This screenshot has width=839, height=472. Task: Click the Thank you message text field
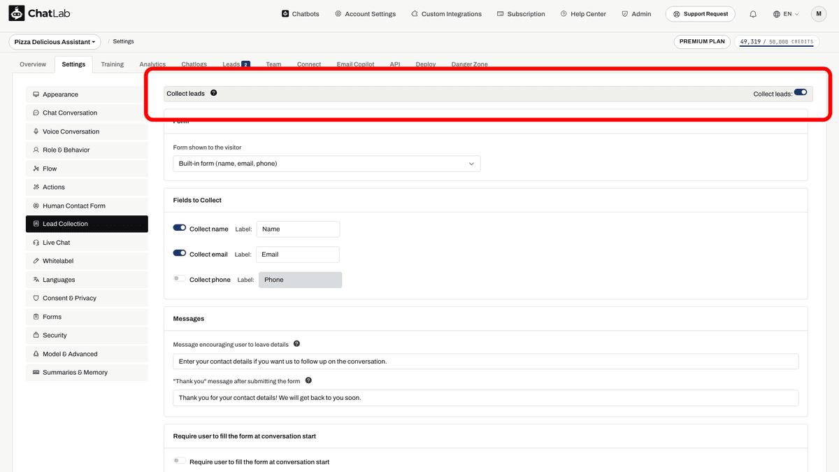click(x=486, y=398)
